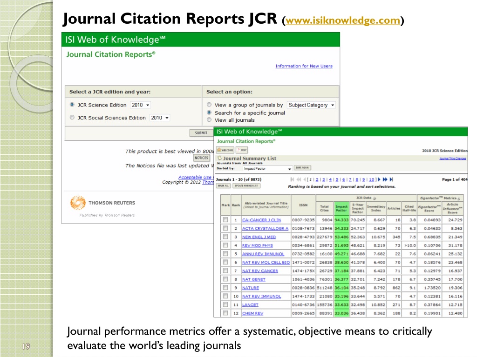Go to page 9 in pagination
The width and height of the screenshot is (477, 357).
pyautogui.click(x=363, y=179)
